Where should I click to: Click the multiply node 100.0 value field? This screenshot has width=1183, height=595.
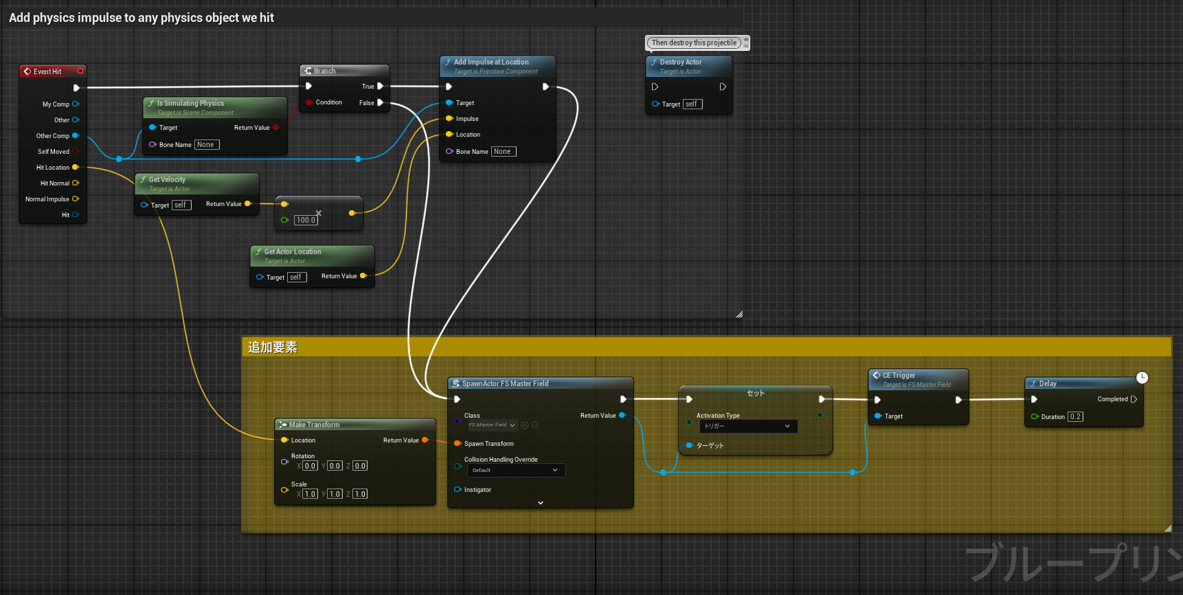coord(306,220)
